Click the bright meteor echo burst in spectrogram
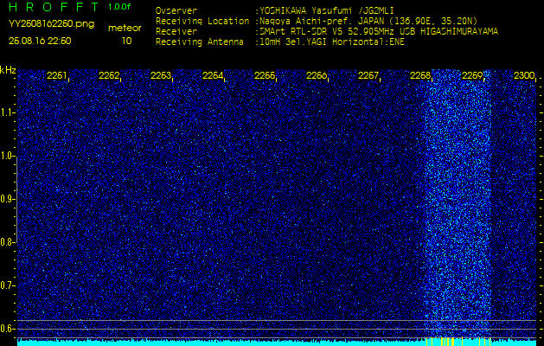The height and width of the screenshot is (346, 544). tap(458, 203)
